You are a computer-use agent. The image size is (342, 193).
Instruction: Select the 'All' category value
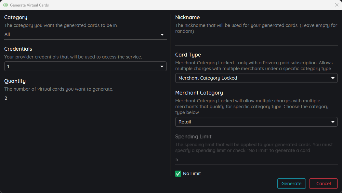7,34
